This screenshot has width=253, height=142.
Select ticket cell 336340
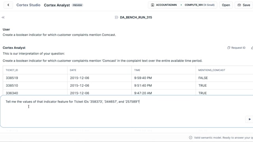[12, 93]
